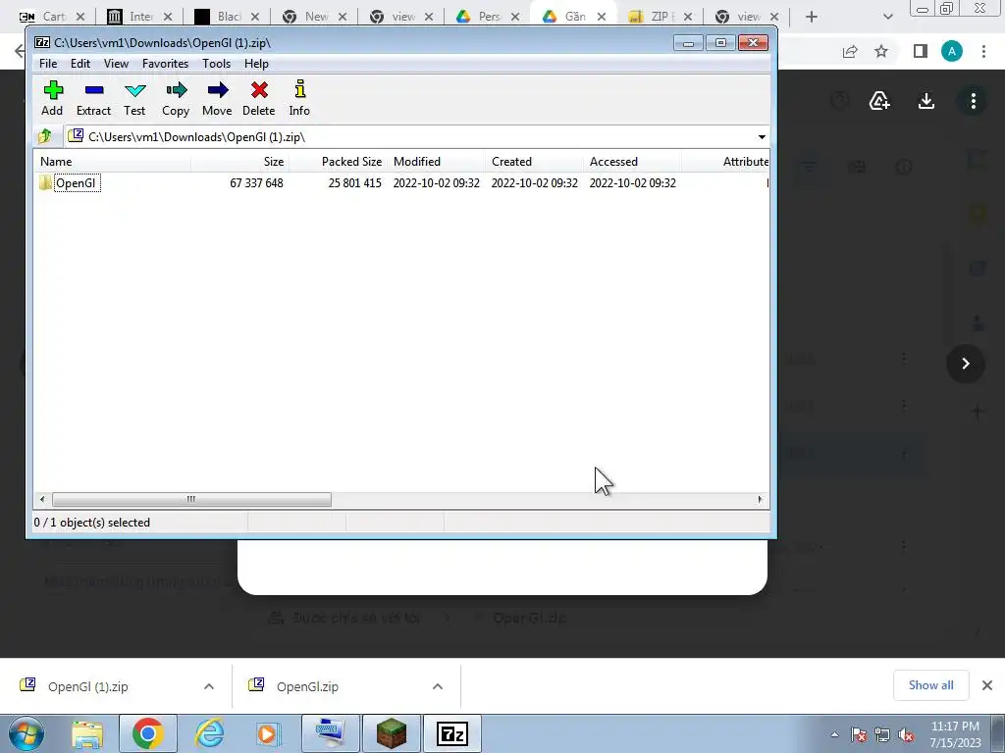Click horizontal scrollbar right arrow
Screen dimensions: 1005x753
(761, 499)
